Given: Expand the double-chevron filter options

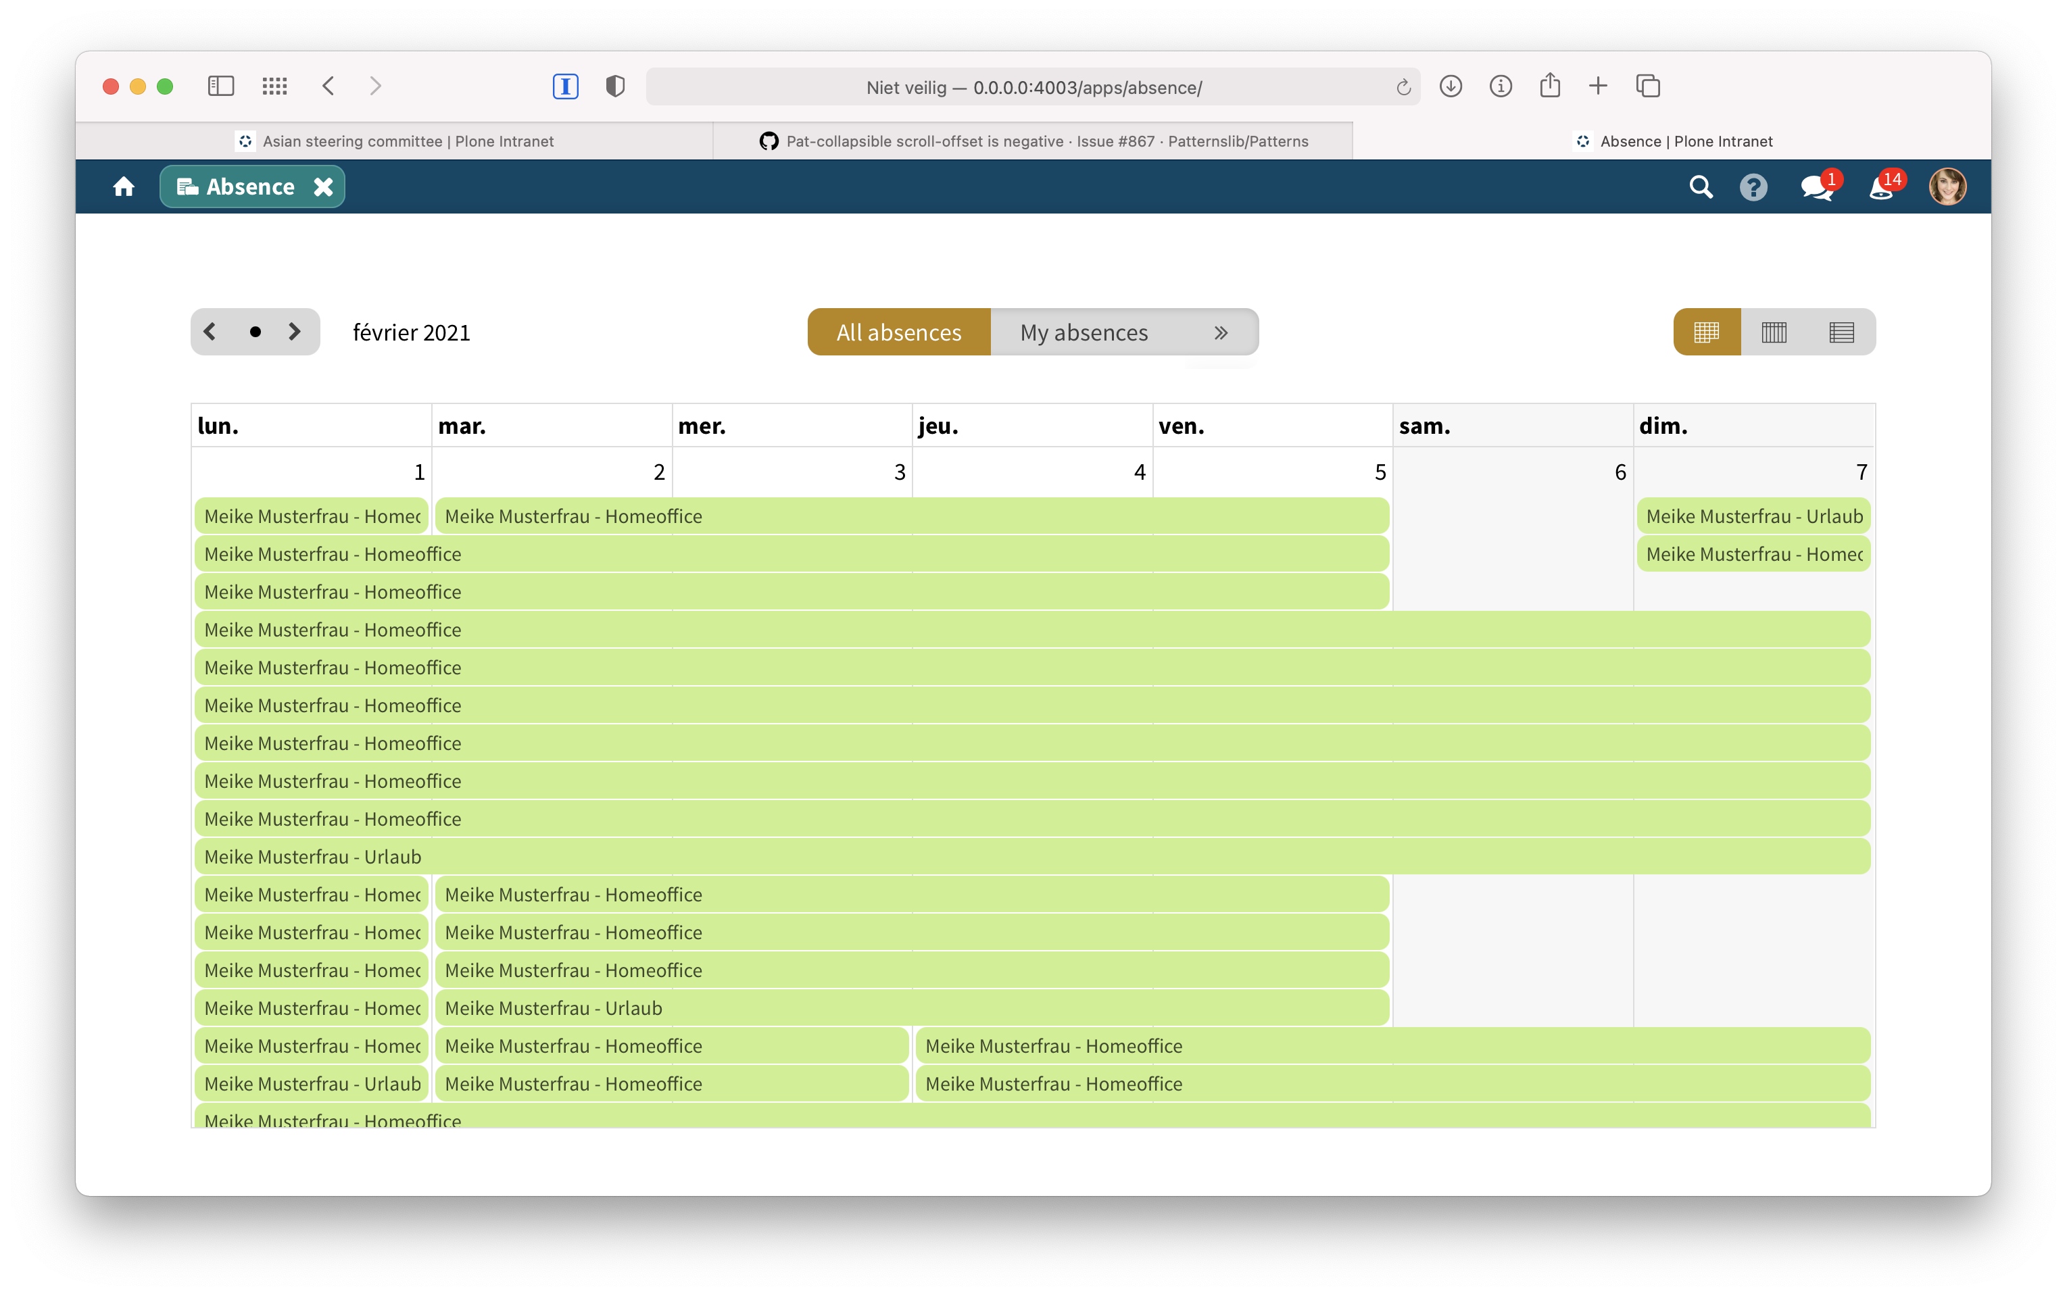Looking at the screenshot, I should pyautogui.click(x=1221, y=332).
